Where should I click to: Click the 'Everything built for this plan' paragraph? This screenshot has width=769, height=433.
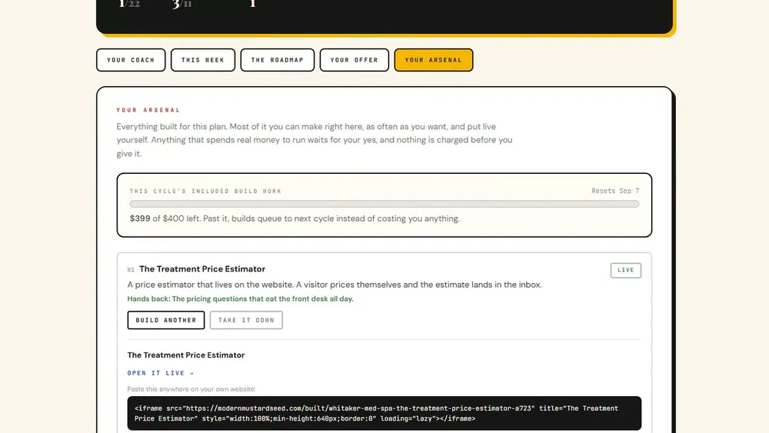[x=315, y=140]
